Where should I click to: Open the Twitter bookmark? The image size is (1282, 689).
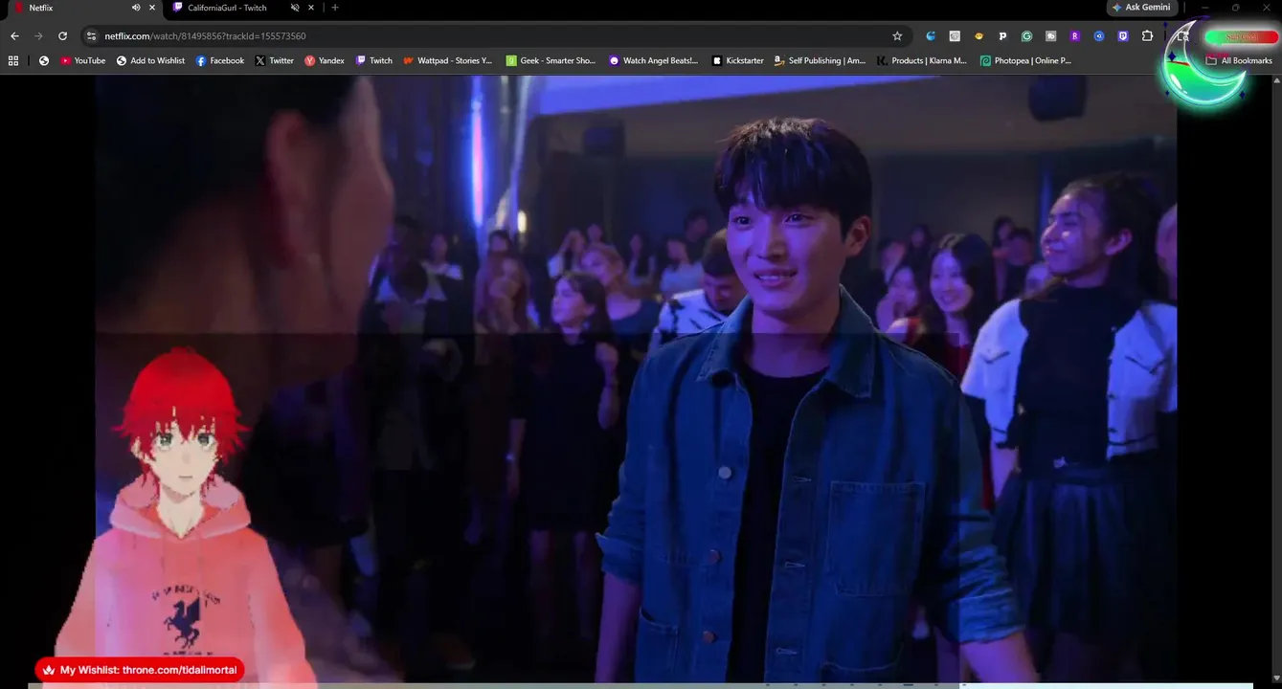tap(275, 60)
